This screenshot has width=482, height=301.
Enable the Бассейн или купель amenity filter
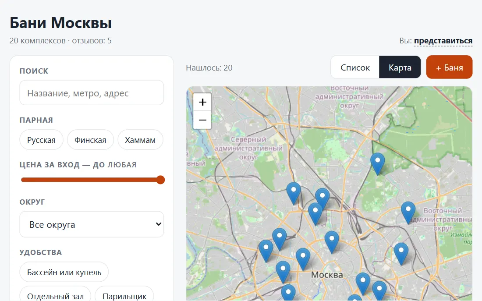tap(64, 272)
